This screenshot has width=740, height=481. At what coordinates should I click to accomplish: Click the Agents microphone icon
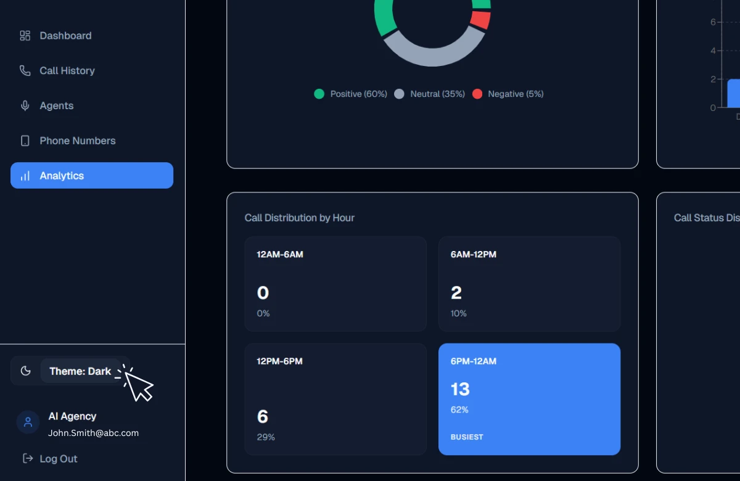pos(25,105)
